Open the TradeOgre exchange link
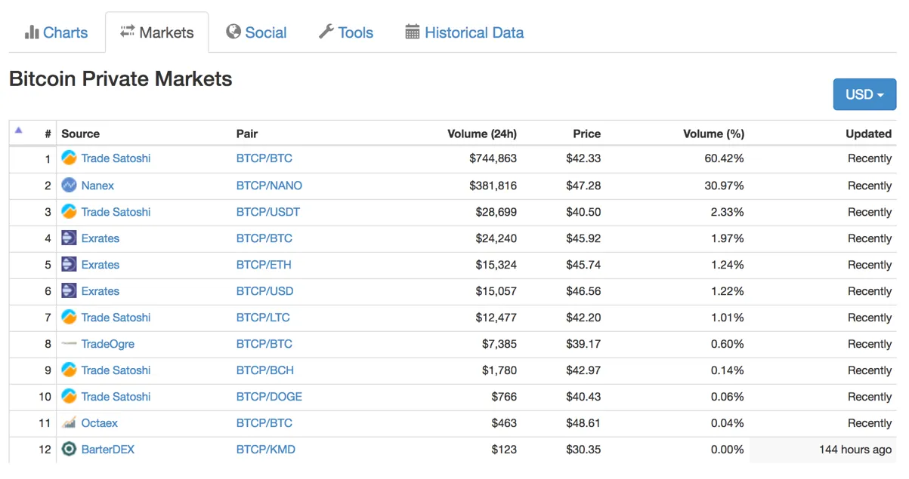Screen dimensions: 909x479 pyautogui.click(x=108, y=344)
